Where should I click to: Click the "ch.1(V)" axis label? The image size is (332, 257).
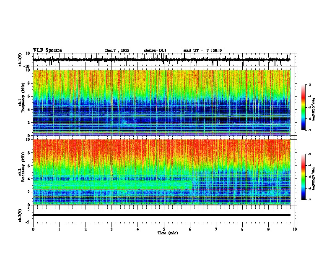coord(20,60)
